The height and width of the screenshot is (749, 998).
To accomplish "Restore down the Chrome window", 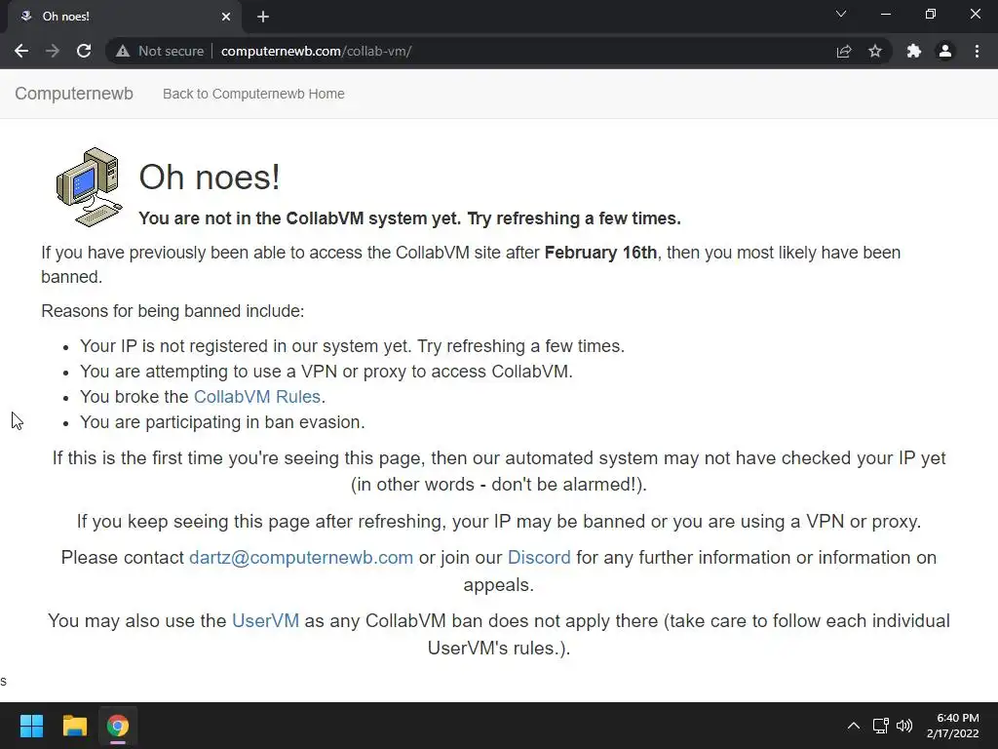I will click(931, 14).
